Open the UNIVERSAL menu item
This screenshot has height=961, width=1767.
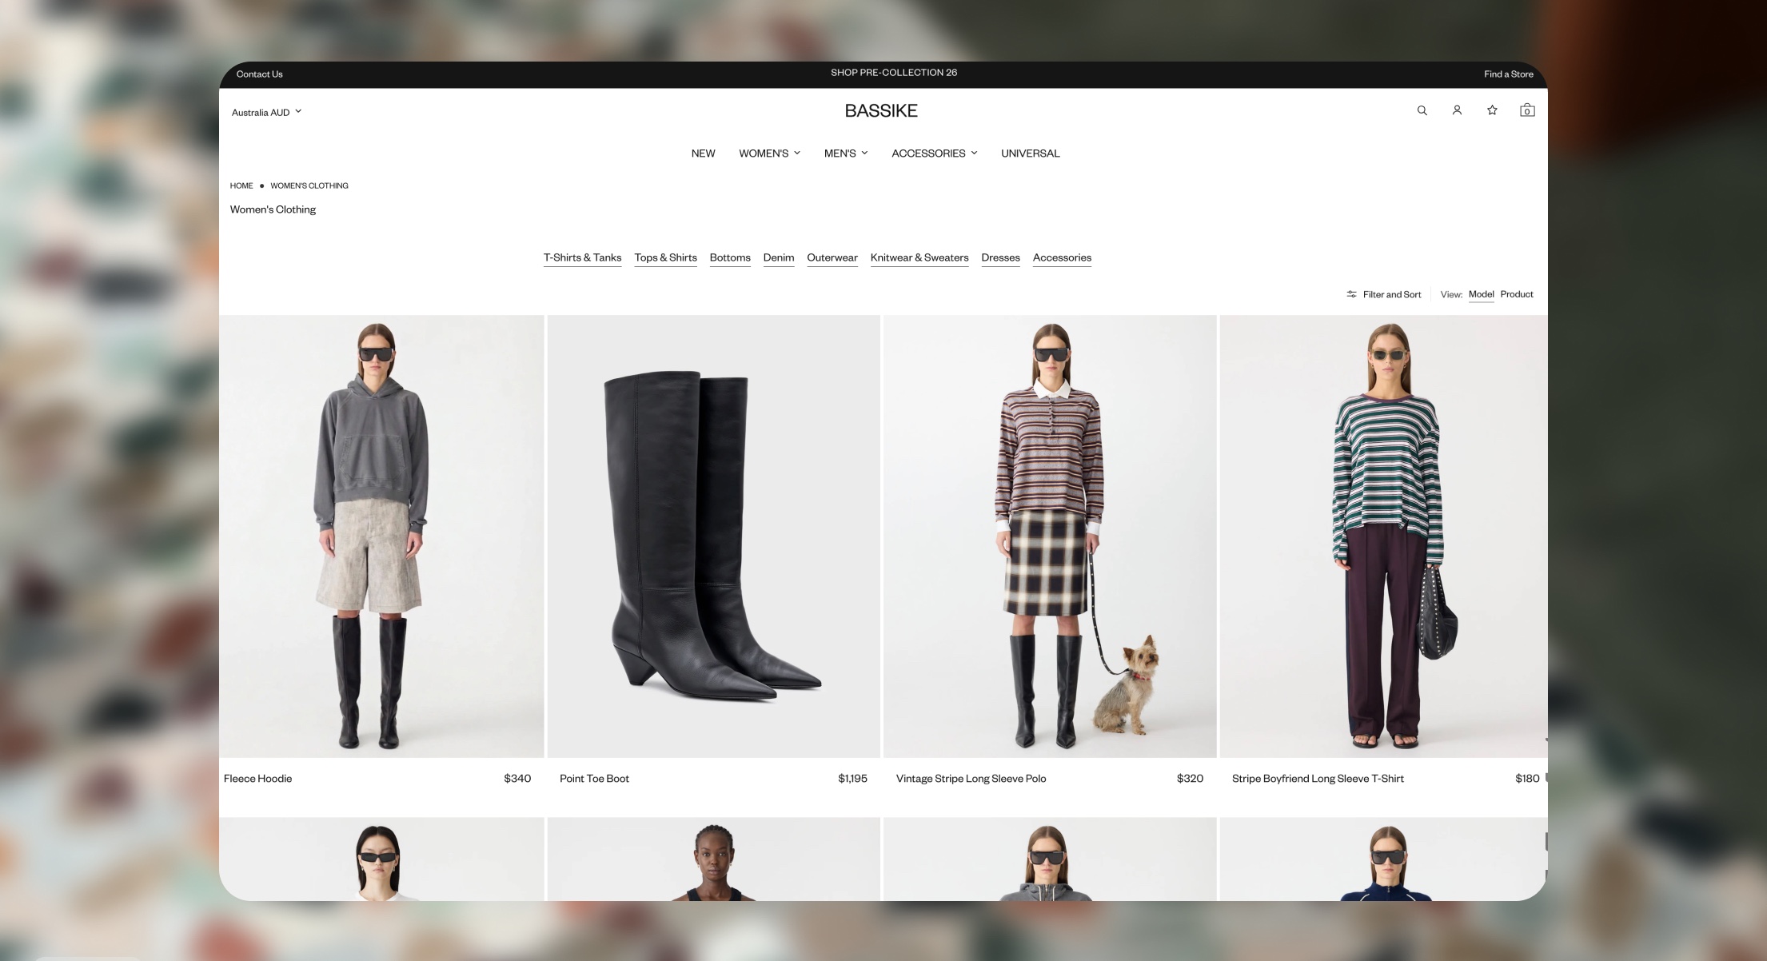[x=1030, y=154]
